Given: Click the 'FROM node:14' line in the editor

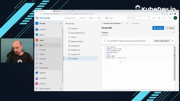Looking at the screenshot, I should (111, 47).
